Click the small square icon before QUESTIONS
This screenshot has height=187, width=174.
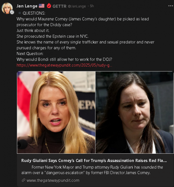tap(20, 13)
